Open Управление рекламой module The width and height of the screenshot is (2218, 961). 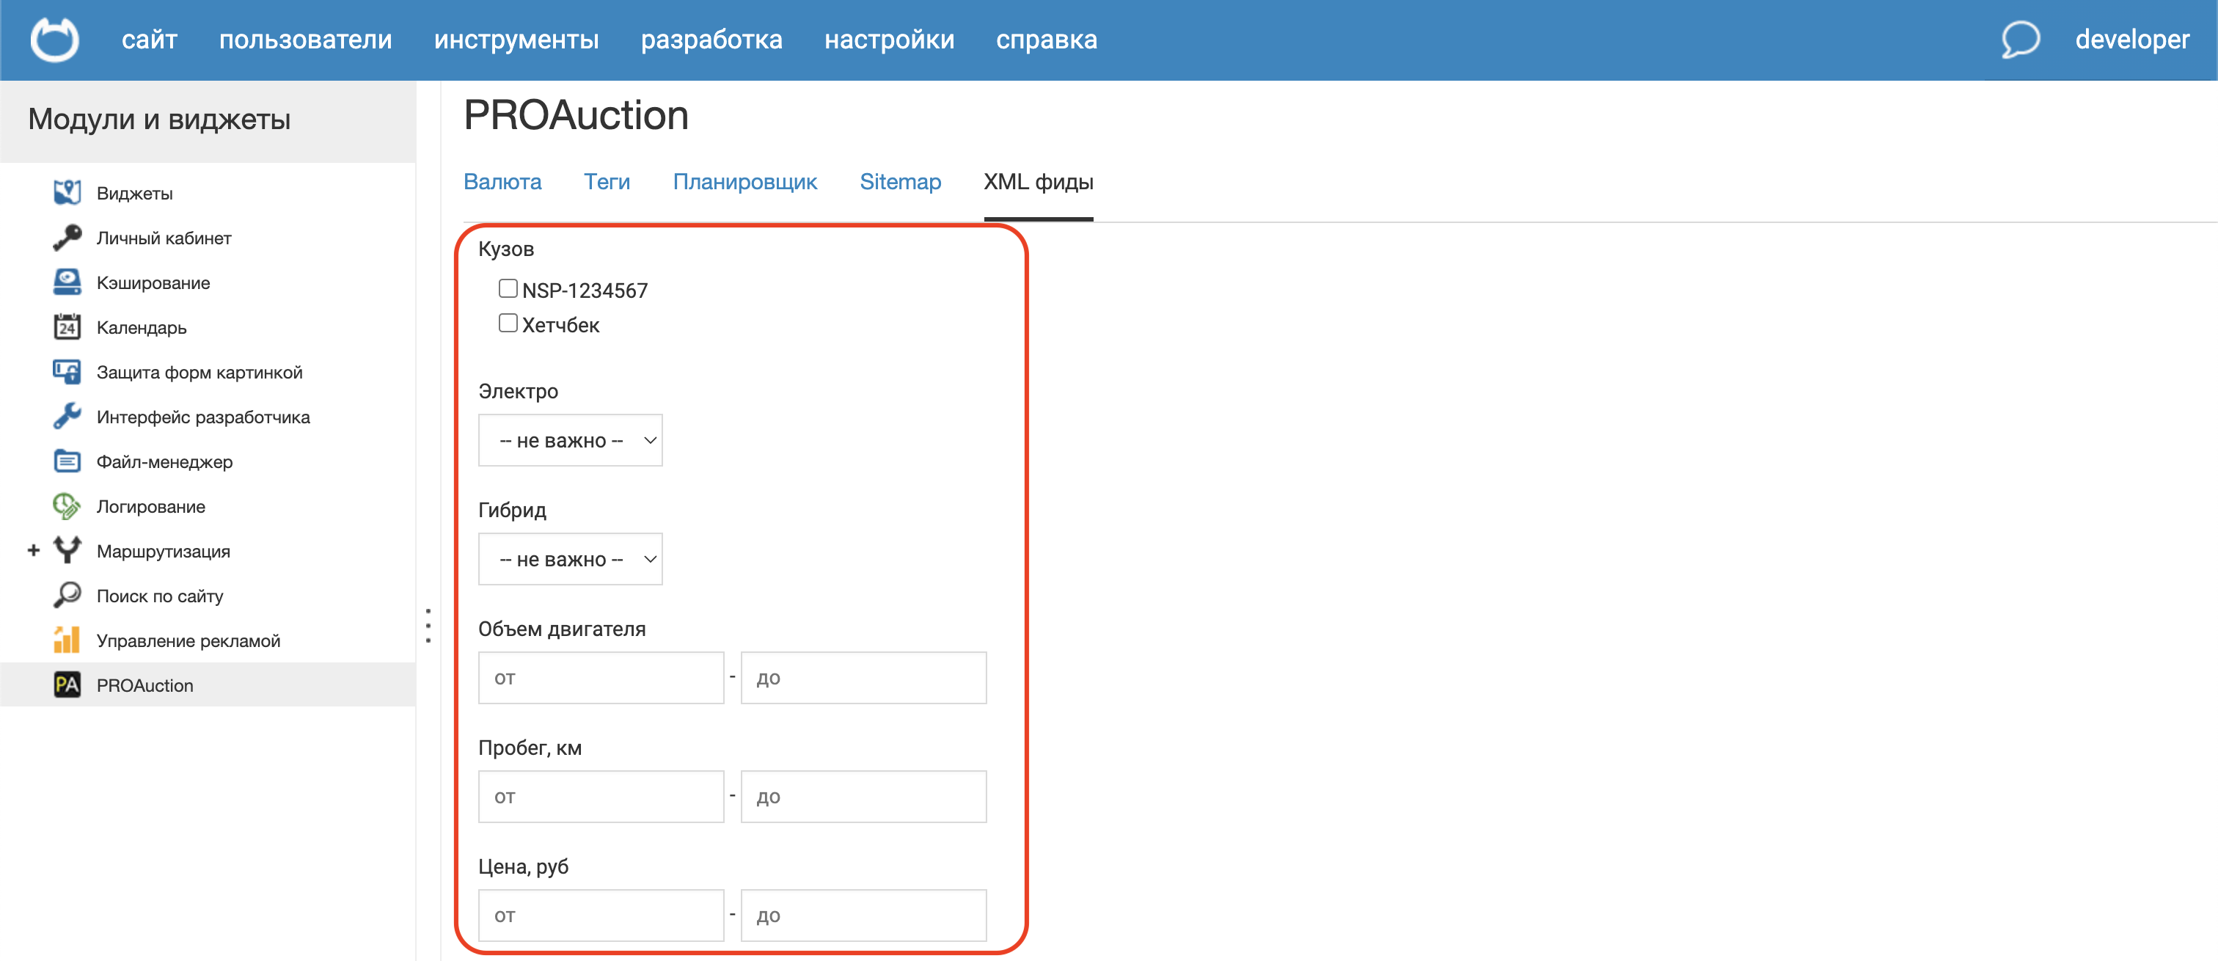coord(189,640)
